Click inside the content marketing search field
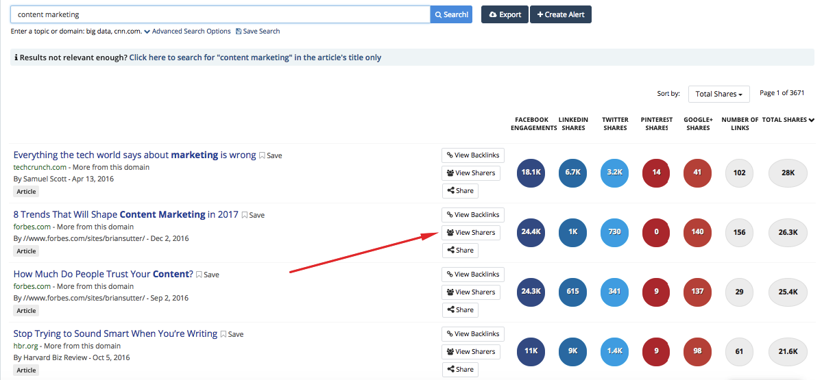This screenshot has height=380, width=822. (x=219, y=14)
